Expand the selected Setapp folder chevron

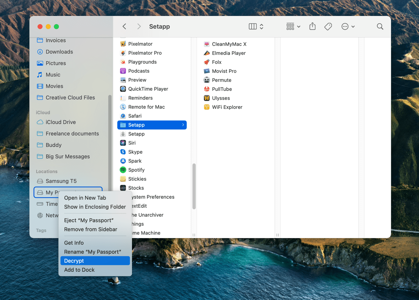(x=183, y=125)
